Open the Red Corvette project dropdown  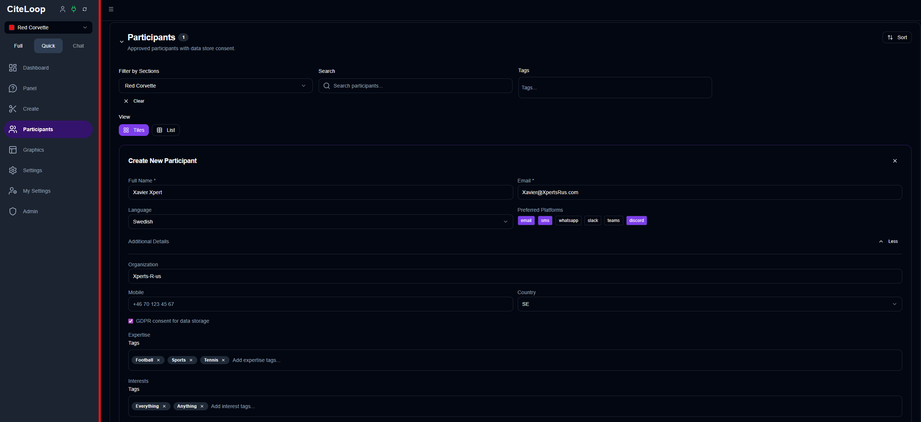click(x=48, y=27)
